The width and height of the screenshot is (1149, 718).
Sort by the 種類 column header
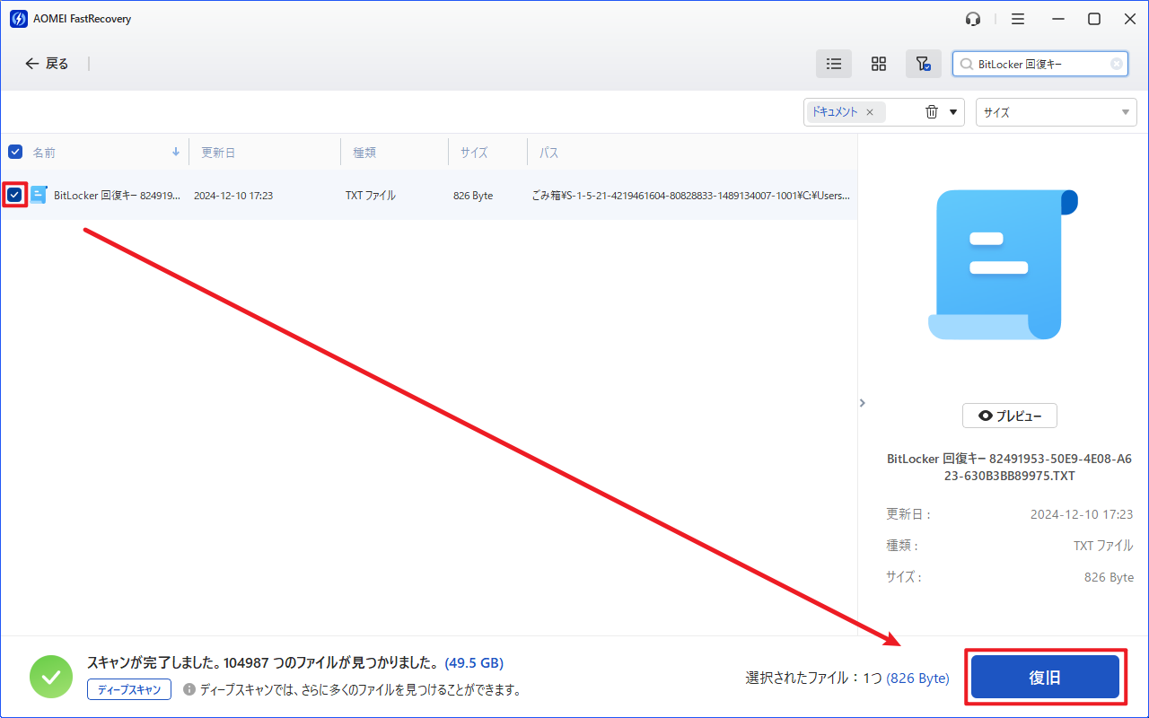point(364,153)
